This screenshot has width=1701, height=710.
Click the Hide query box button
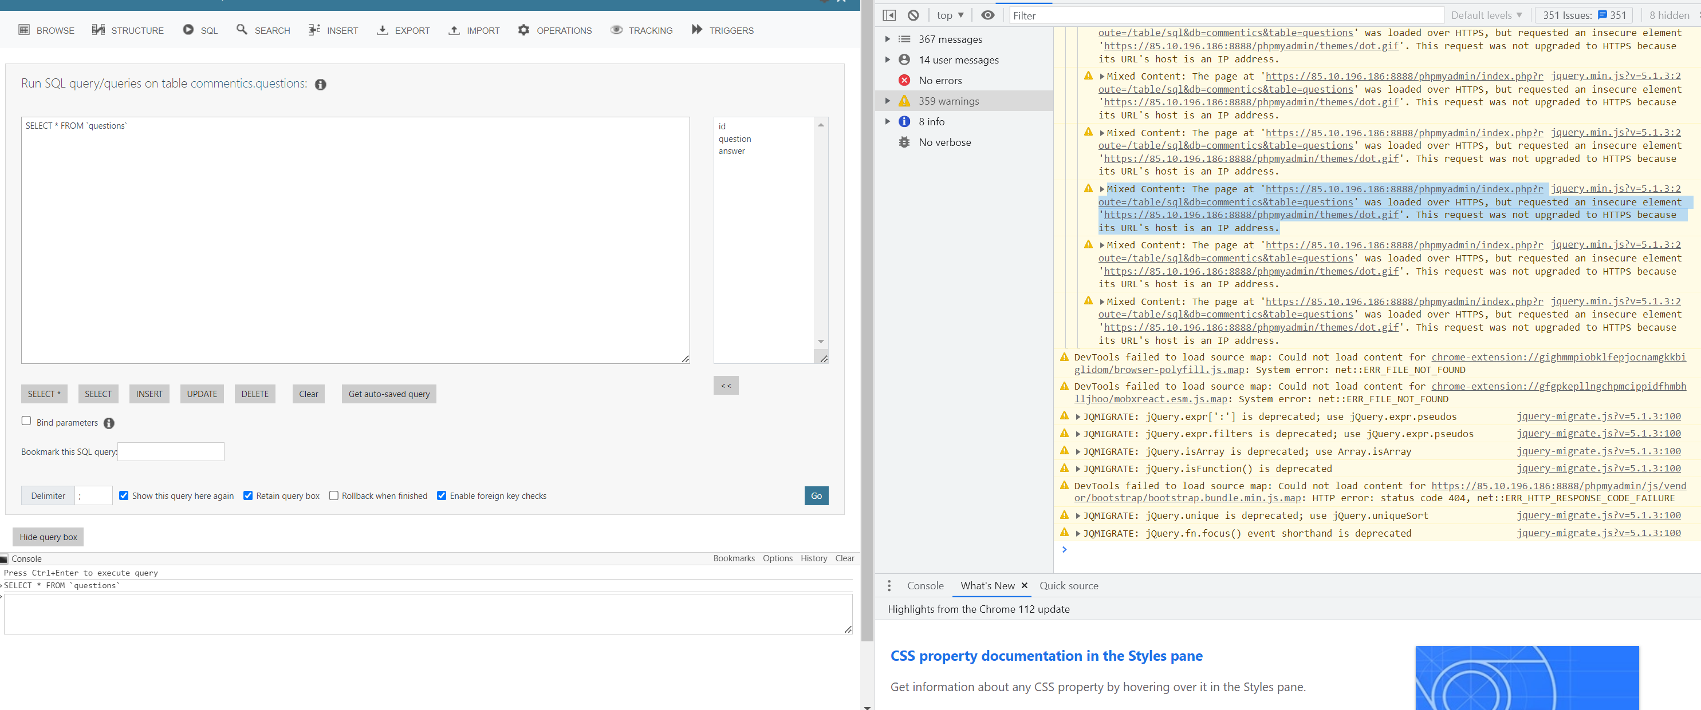click(48, 537)
